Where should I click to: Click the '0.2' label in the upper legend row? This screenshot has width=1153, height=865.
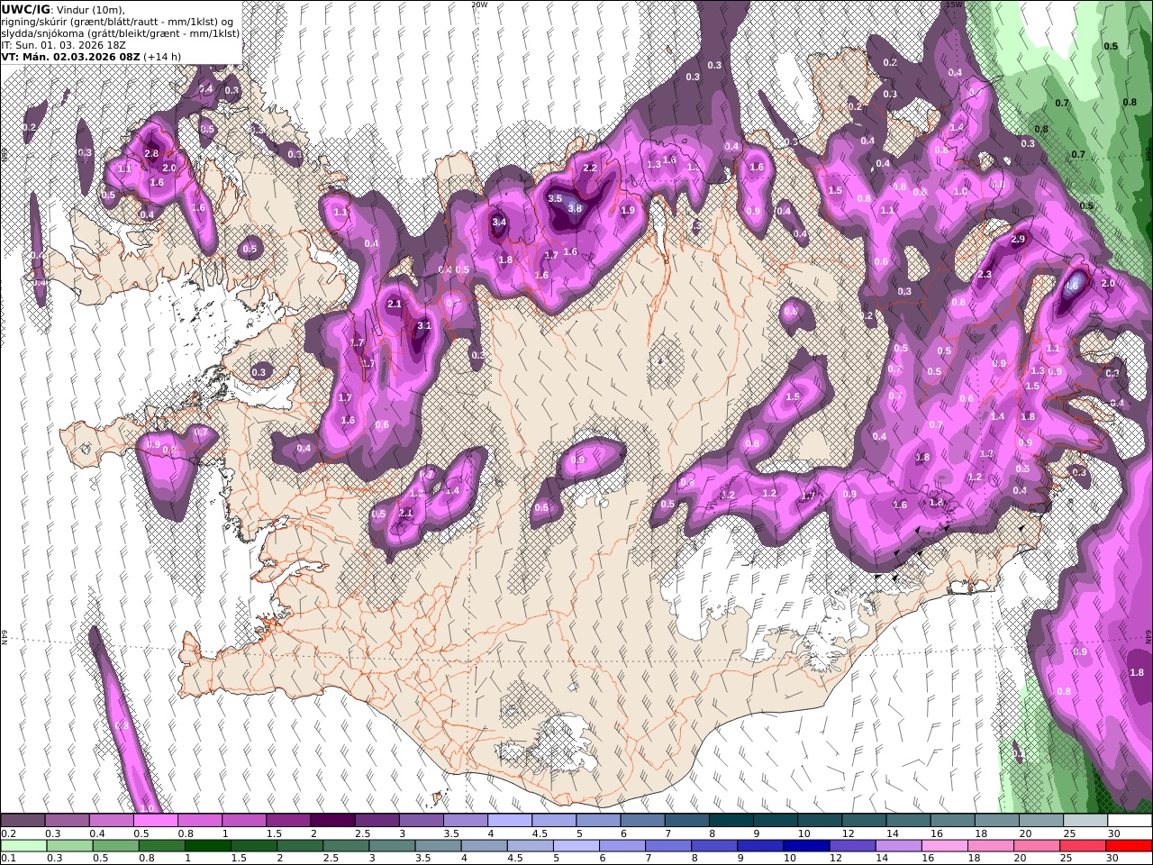tap(10, 833)
